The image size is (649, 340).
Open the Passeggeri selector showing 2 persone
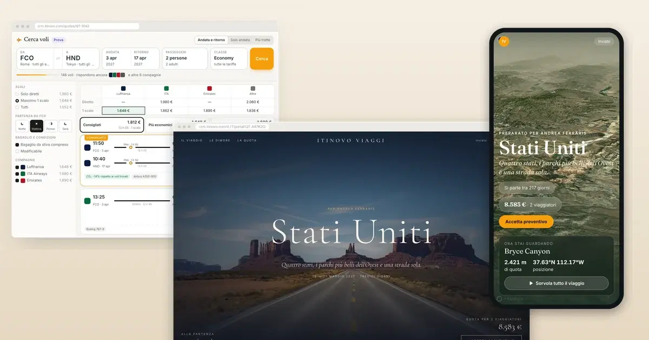click(x=185, y=58)
